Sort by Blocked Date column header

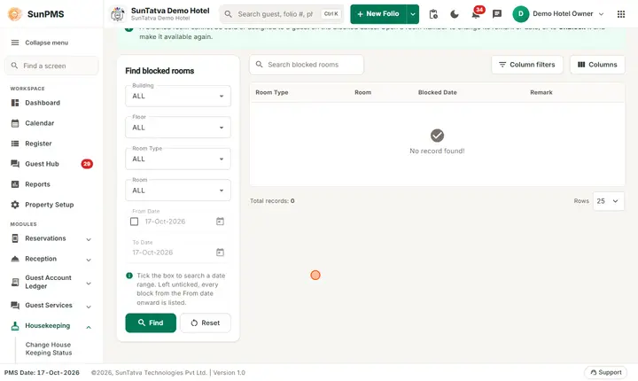pyautogui.click(x=438, y=92)
